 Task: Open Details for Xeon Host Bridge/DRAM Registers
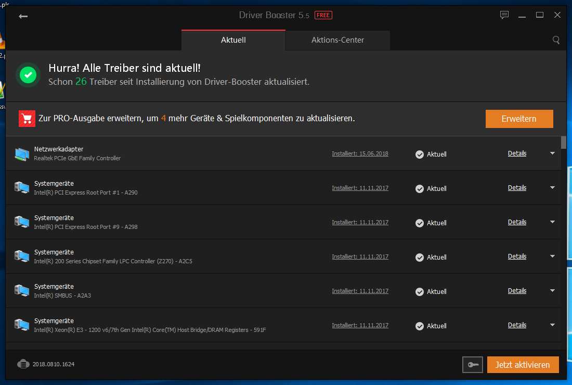517,325
